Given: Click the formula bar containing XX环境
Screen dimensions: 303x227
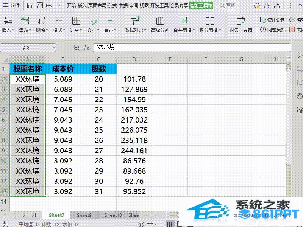Looking at the screenshot, I should coord(192,48).
